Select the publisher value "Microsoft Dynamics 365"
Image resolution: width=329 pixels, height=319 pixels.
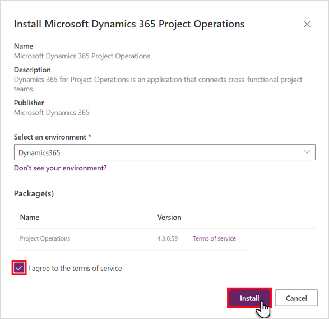pos(52,113)
